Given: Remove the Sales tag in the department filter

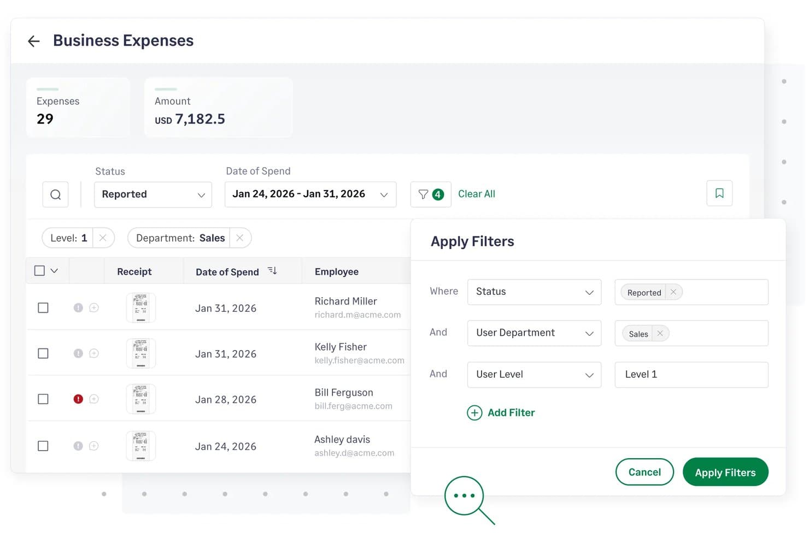Looking at the screenshot, I should coord(660,334).
